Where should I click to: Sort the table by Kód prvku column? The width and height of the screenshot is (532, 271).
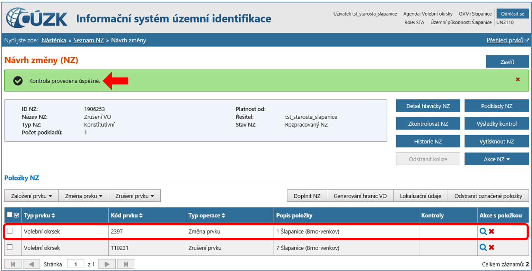click(126, 215)
